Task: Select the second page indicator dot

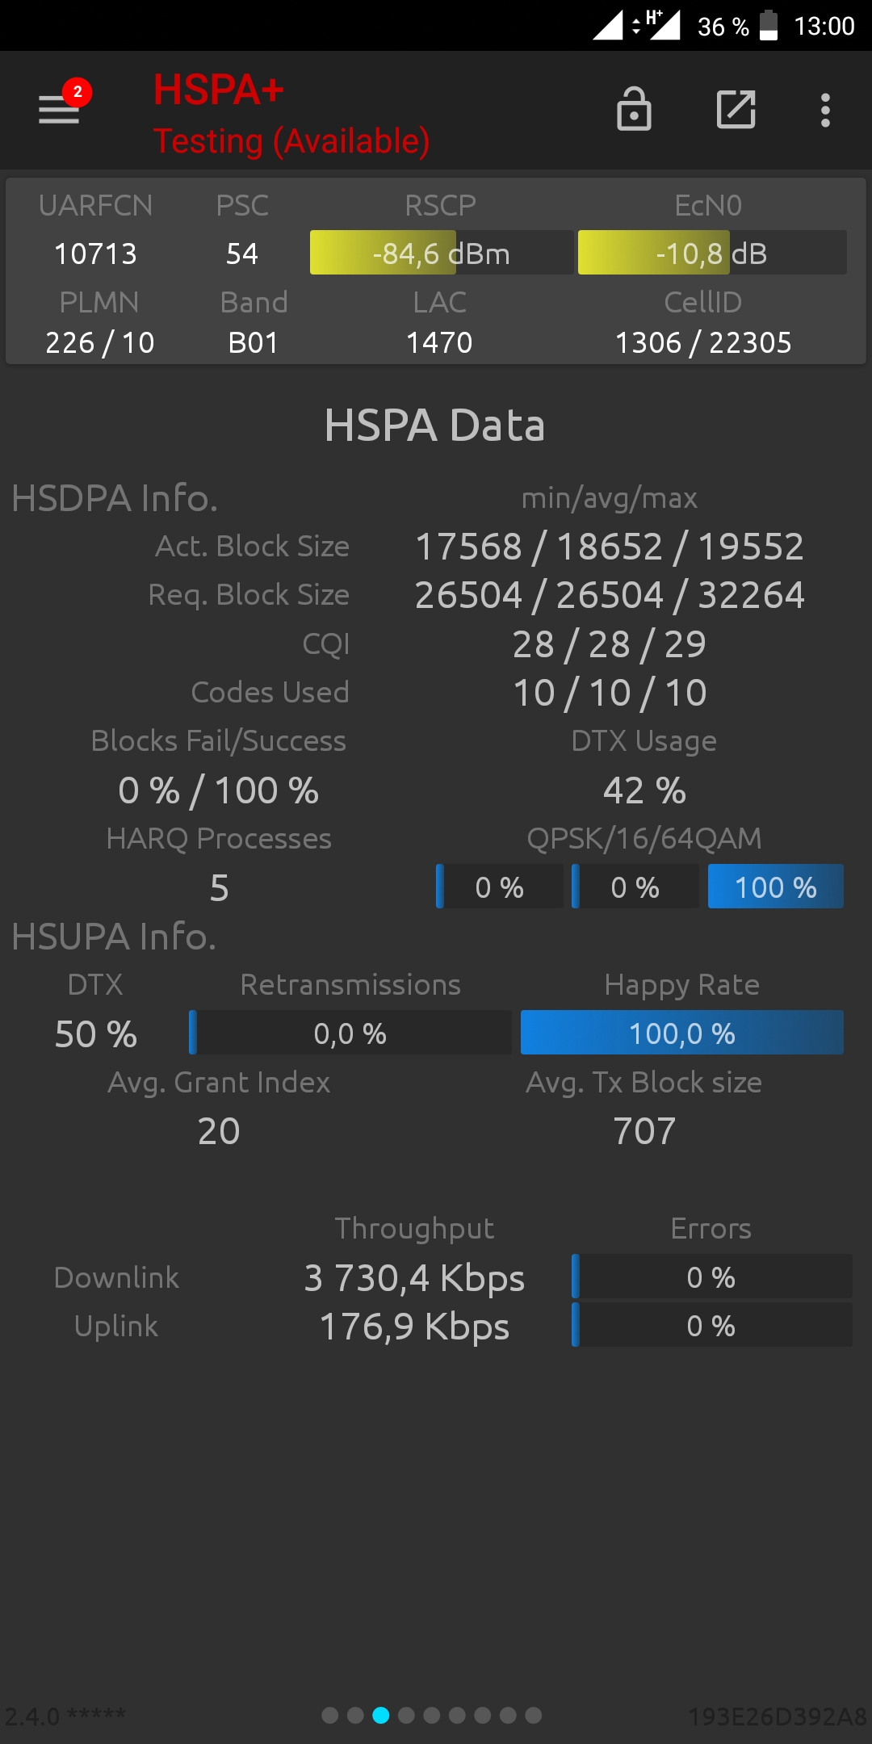Action: coord(355,1715)
